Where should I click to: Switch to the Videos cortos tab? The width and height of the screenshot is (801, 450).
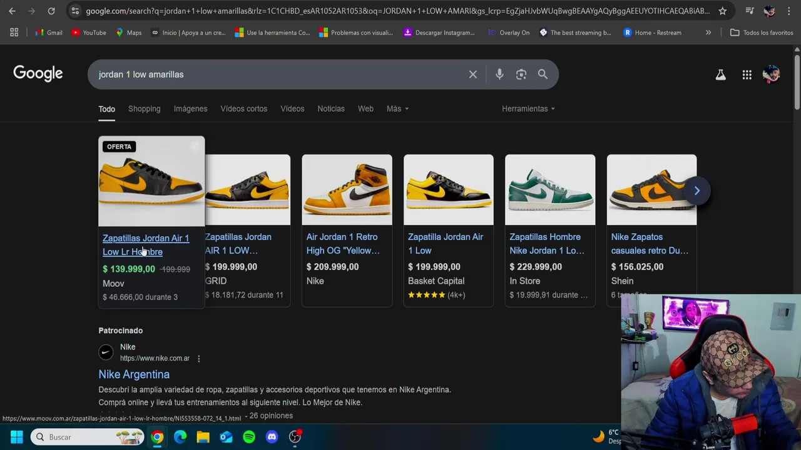[x=244, y=109]
